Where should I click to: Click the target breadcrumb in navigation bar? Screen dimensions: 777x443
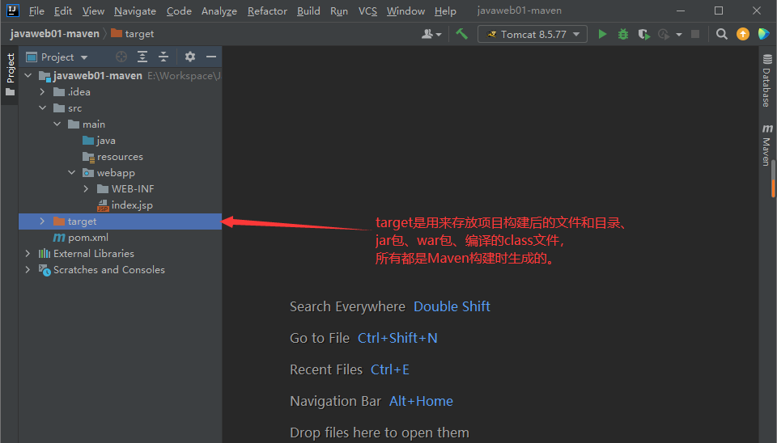(132, 34)
